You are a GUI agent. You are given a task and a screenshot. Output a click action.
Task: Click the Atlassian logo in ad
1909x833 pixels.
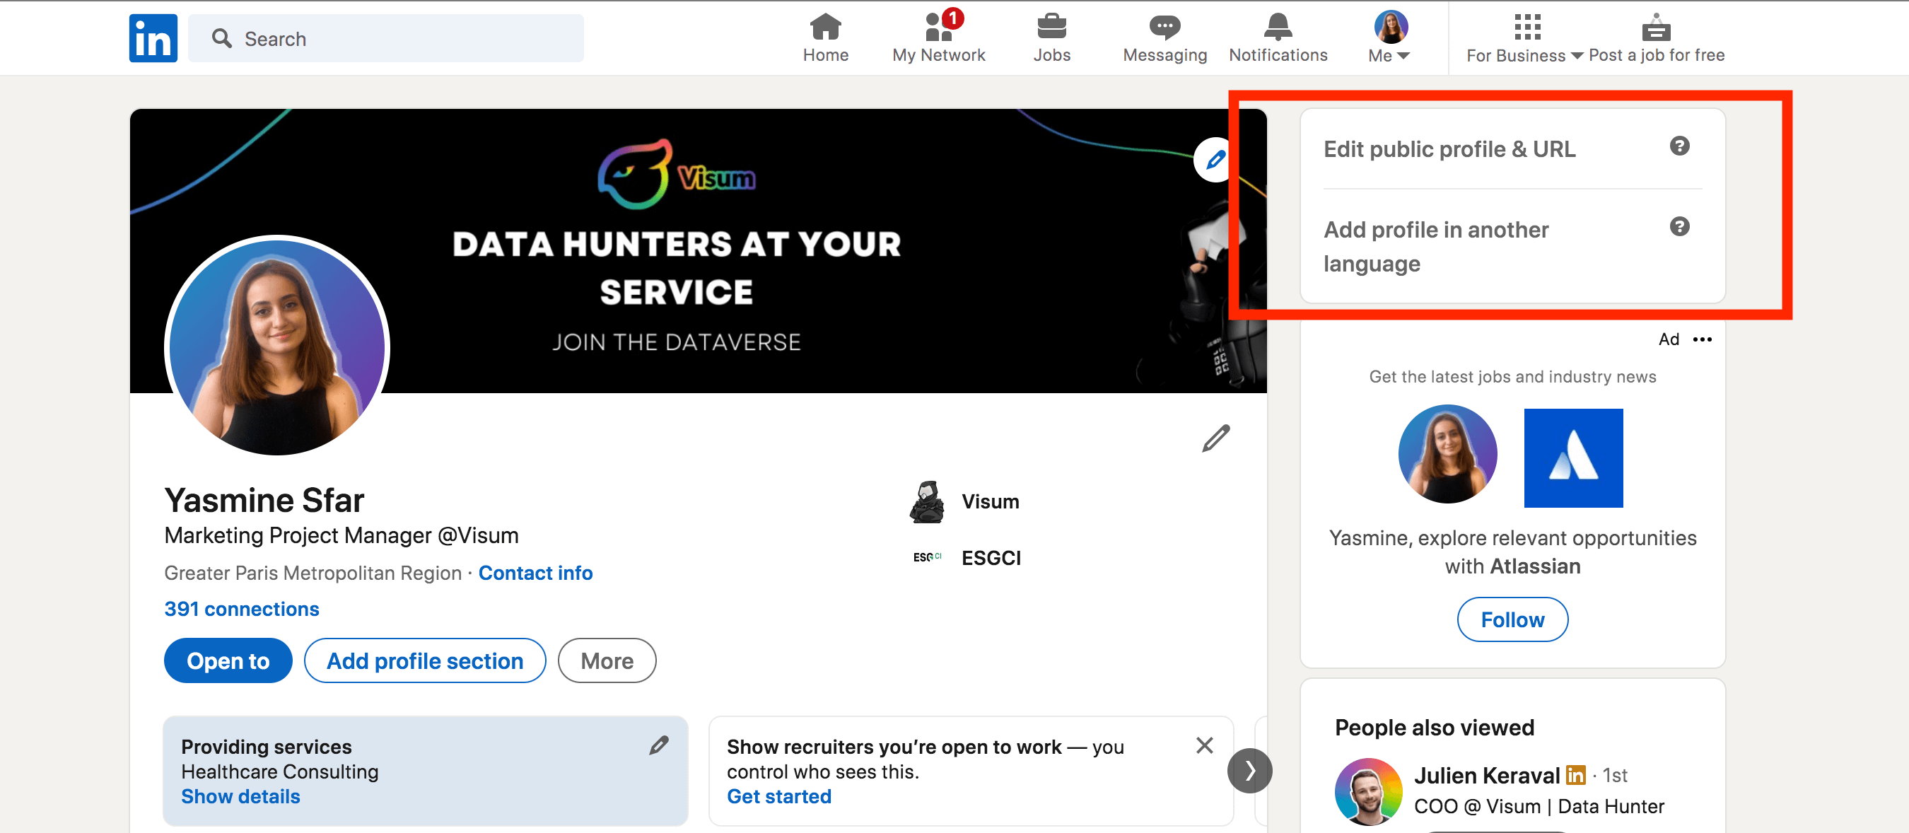click(x=1572, y=458)
